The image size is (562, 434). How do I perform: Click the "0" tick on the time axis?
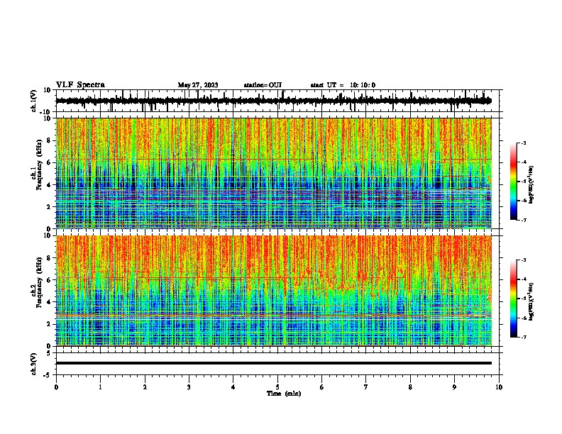[56, 387]
